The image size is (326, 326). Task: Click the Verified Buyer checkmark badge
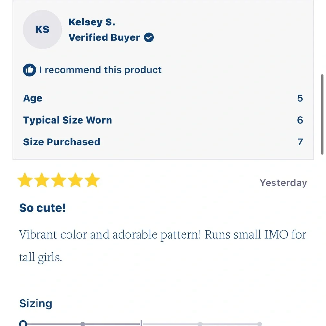tap(149, 37)
